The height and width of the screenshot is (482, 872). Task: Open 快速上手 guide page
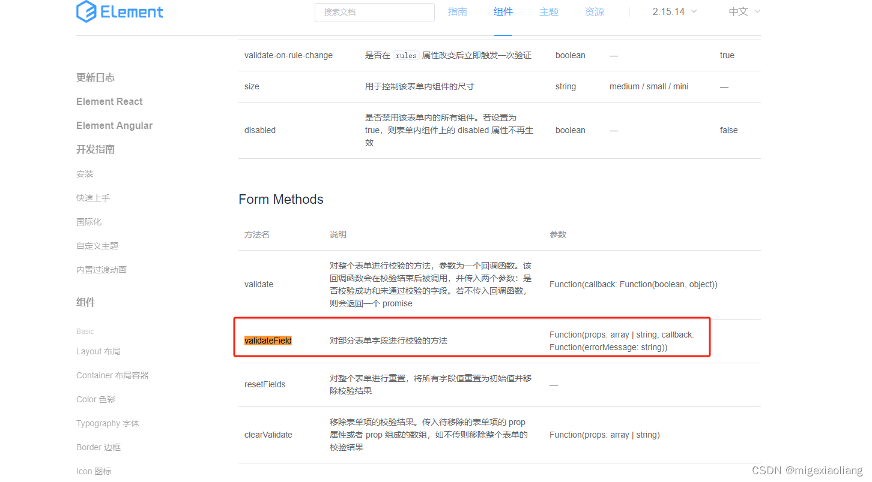(x=93, y=198)
